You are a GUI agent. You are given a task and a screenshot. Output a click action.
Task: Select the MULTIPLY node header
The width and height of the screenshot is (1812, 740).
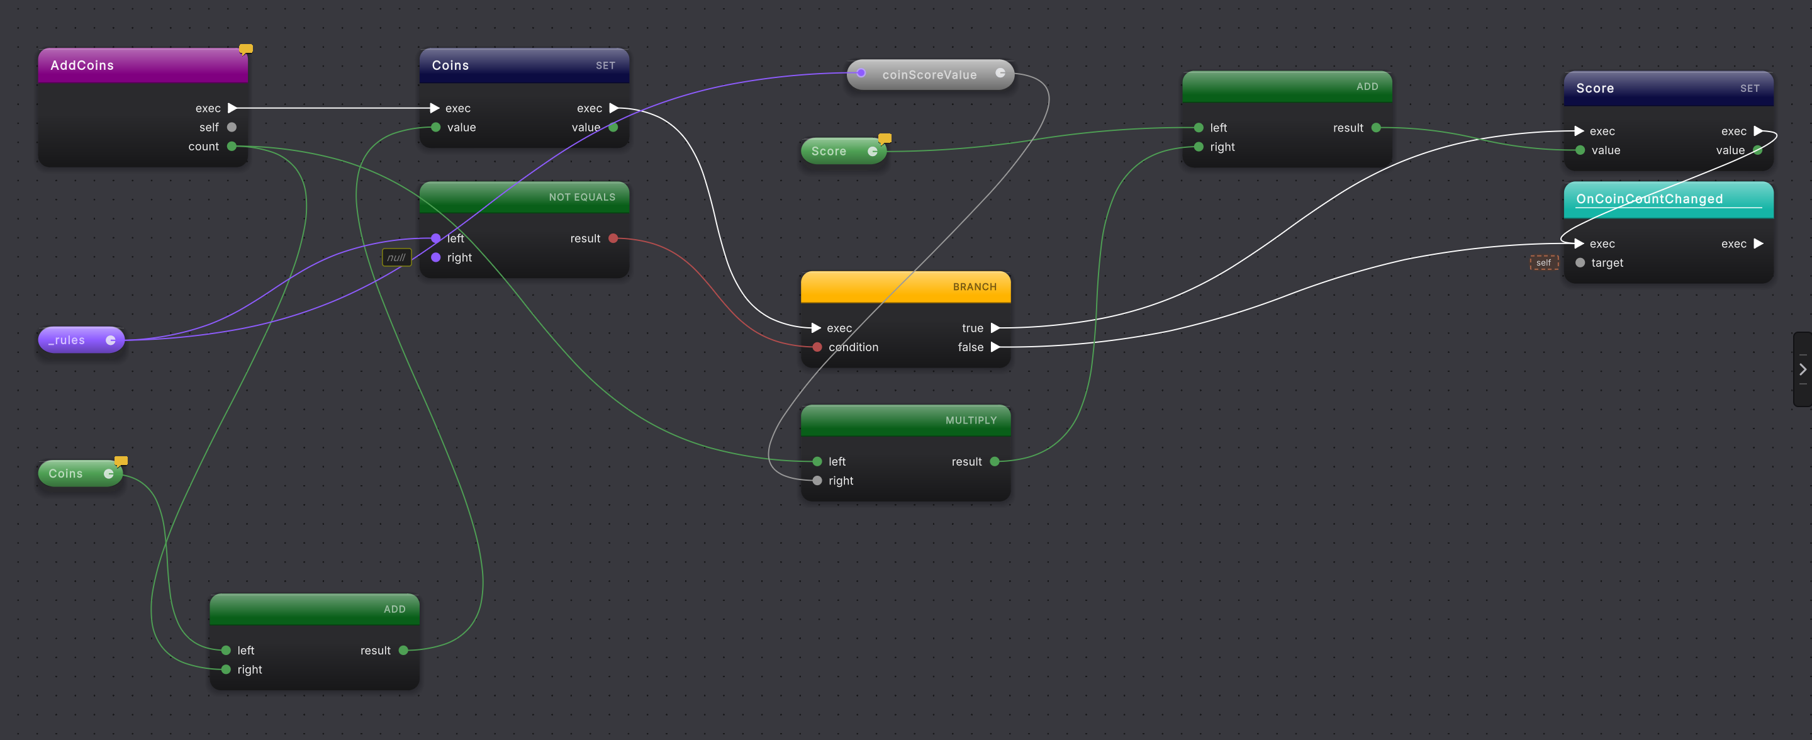pyautogui.click(x=905, y=420)
